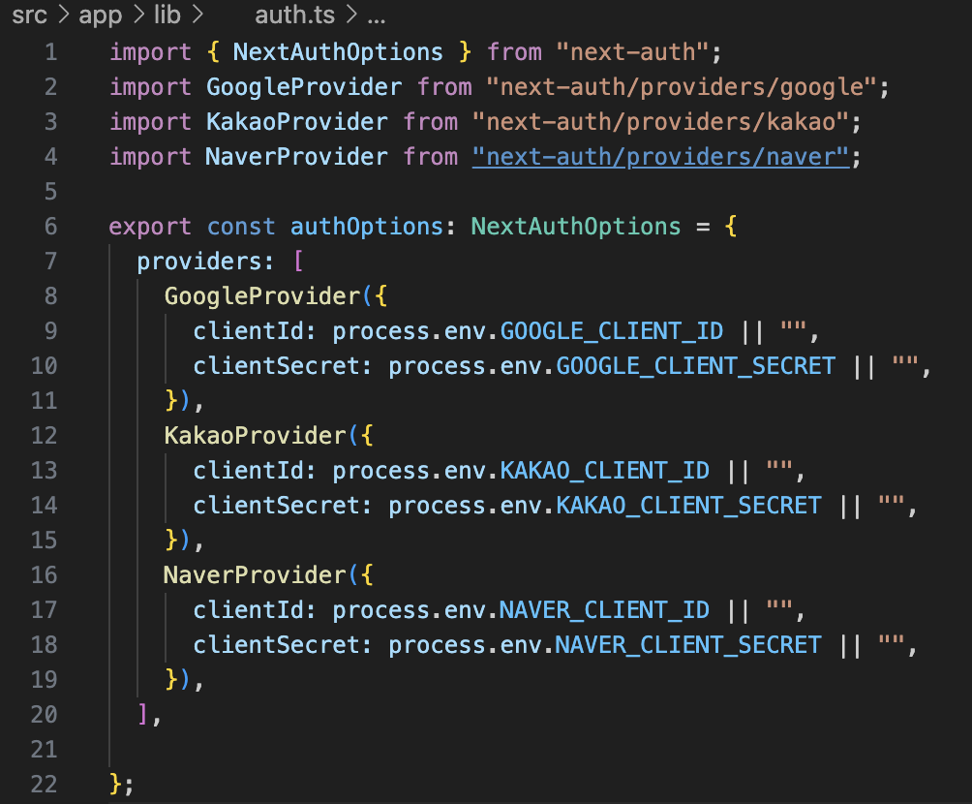
Task: Click the export keyword on line 6
Action: 150,227
